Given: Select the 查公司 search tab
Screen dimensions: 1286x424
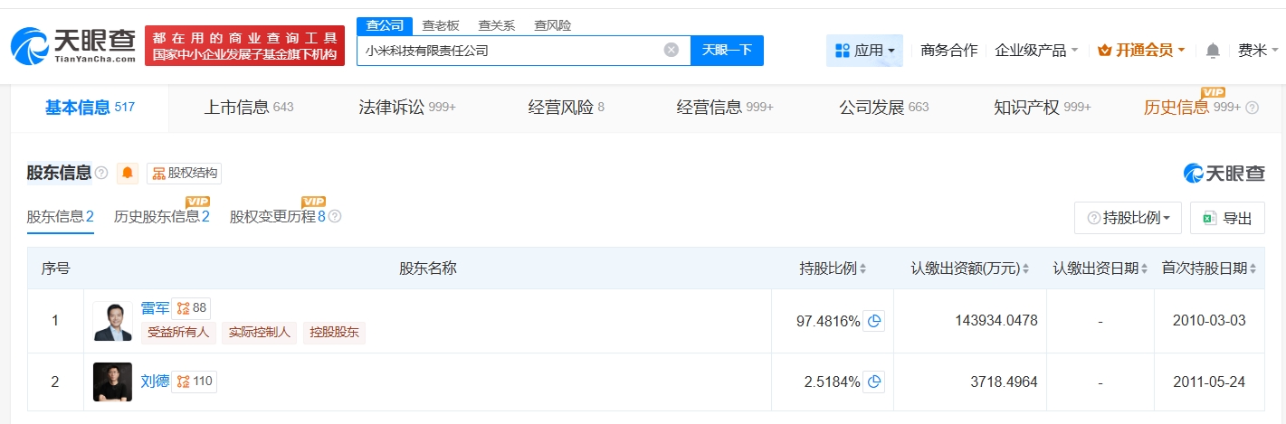Looking at the screenshot, I should click(385, 25).
